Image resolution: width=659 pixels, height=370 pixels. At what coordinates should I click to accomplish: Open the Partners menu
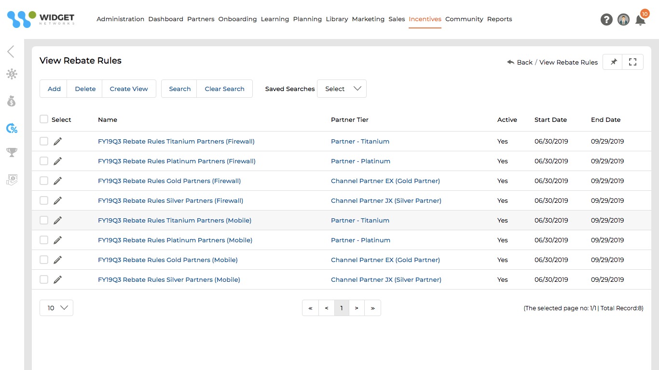pos(201,19)
